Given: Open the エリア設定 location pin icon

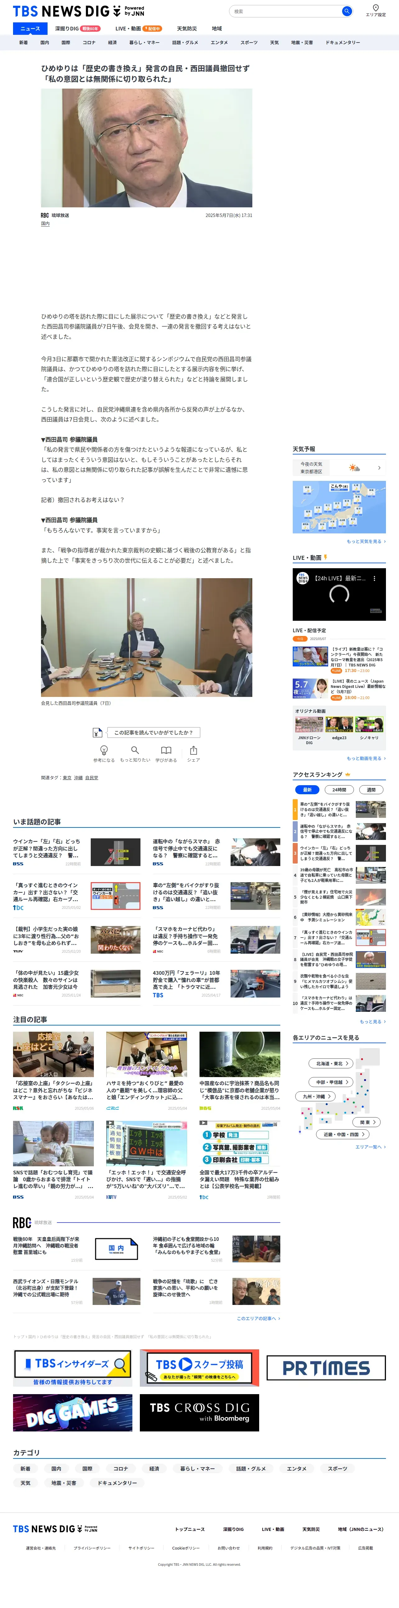Looking at the screenshot, I should pyautogui.click(x=376, y=8).
